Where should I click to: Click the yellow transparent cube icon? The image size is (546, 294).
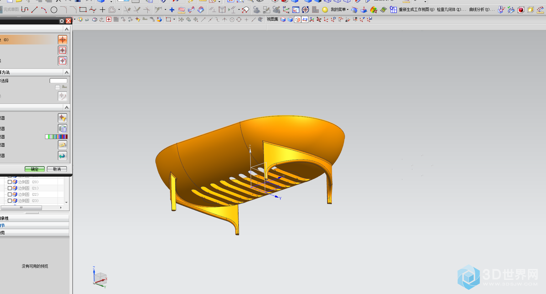531,10
